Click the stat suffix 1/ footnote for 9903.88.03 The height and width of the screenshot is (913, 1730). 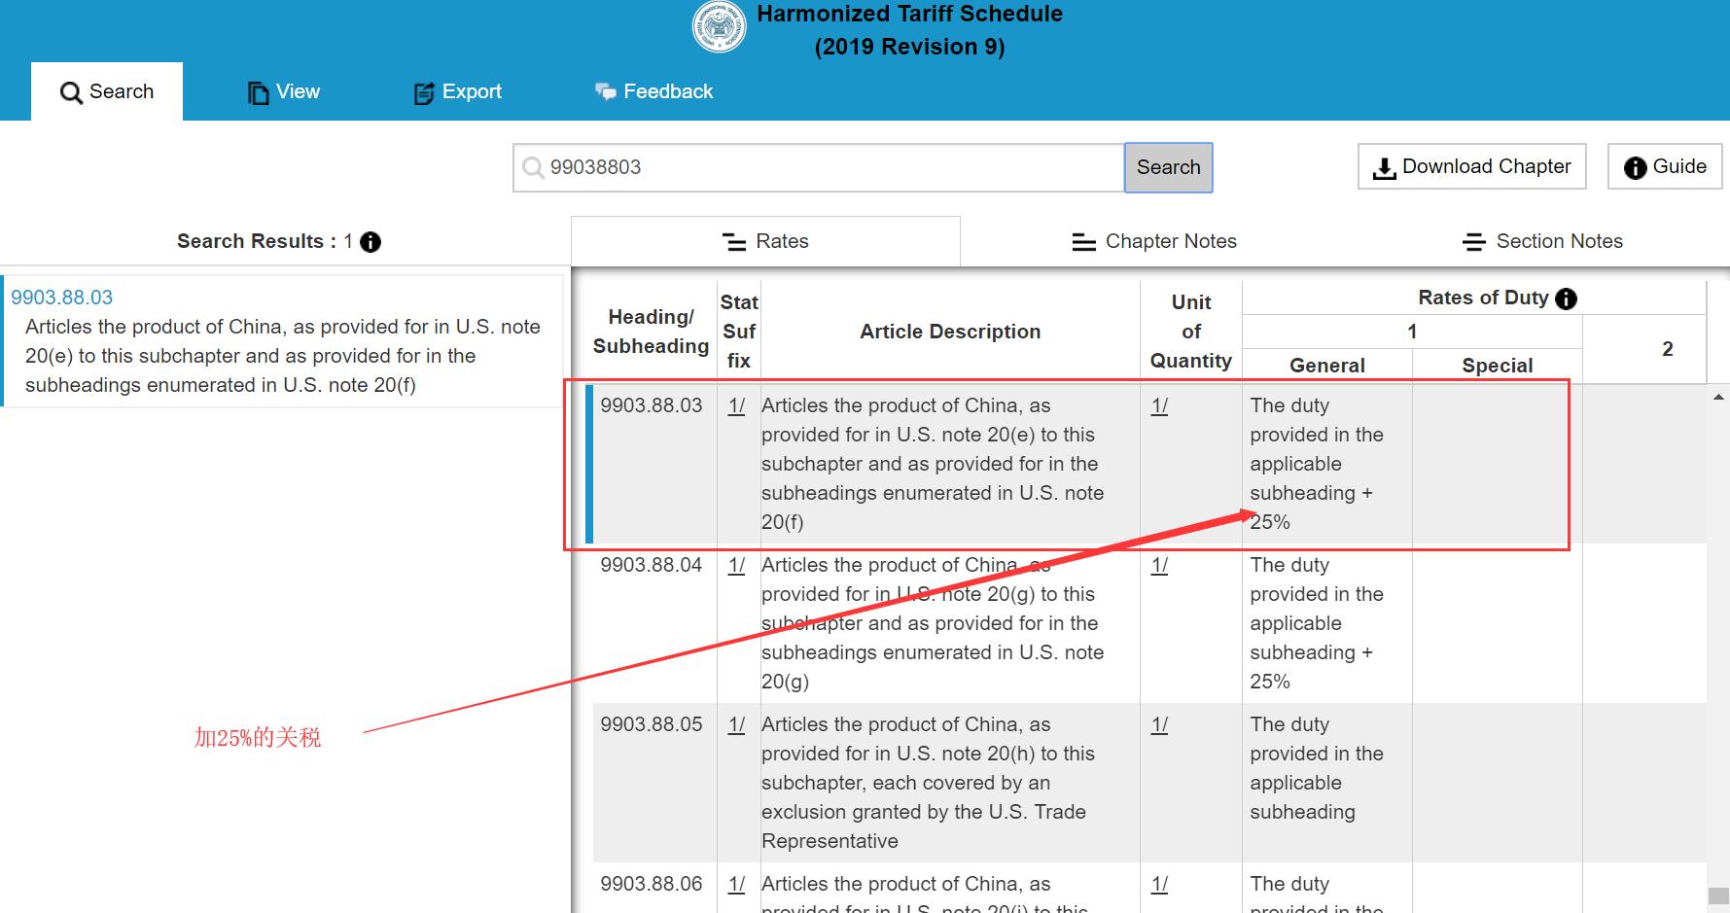[x=736, y=405]
